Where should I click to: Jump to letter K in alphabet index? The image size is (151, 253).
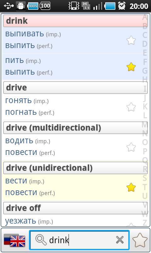point(145,107)
